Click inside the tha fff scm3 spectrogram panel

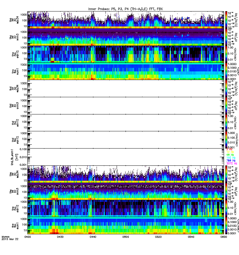[x=126, y=37]
